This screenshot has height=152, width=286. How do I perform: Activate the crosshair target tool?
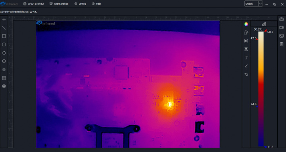click(x=4, y=61)
